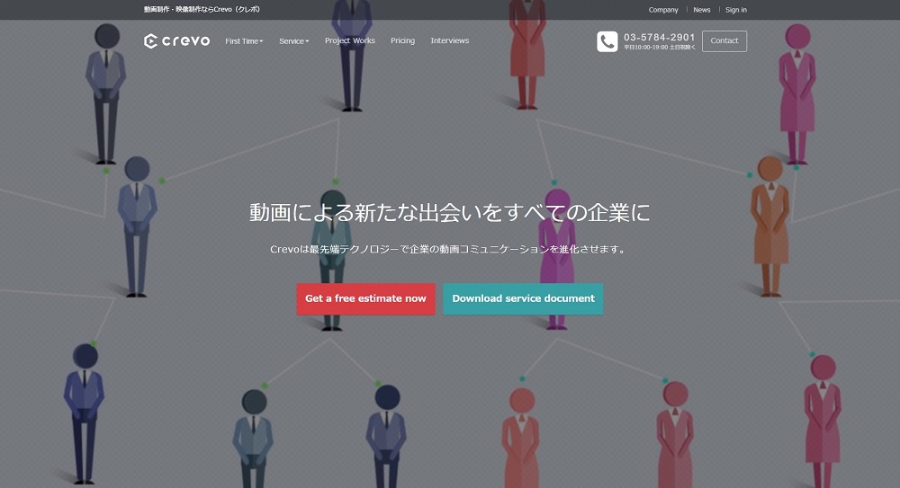Click the phone number 03-5784-2901
900x488 pixels.
[x=659, y=37]
